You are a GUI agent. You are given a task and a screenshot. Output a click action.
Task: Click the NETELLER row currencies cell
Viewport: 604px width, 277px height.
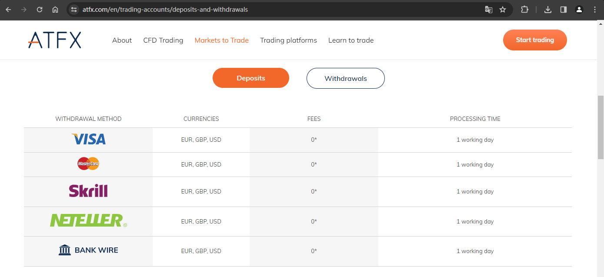point(201,221)
